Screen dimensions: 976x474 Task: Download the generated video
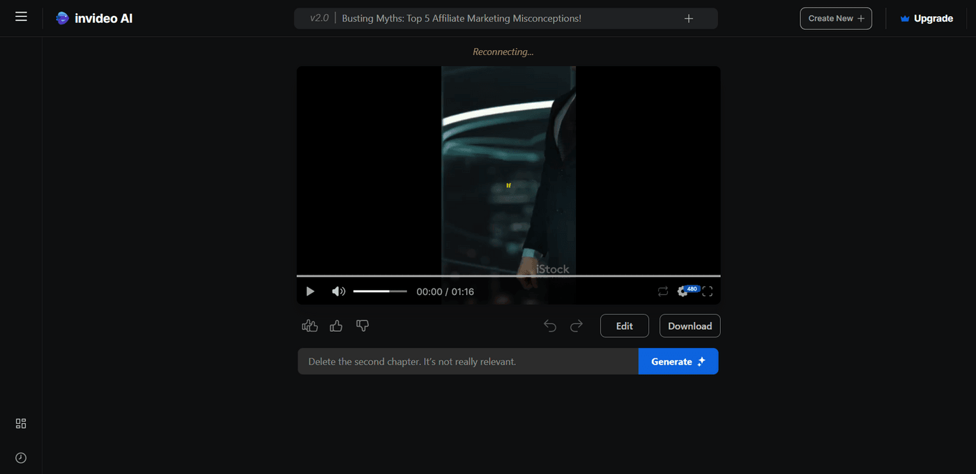coord(689,326)
